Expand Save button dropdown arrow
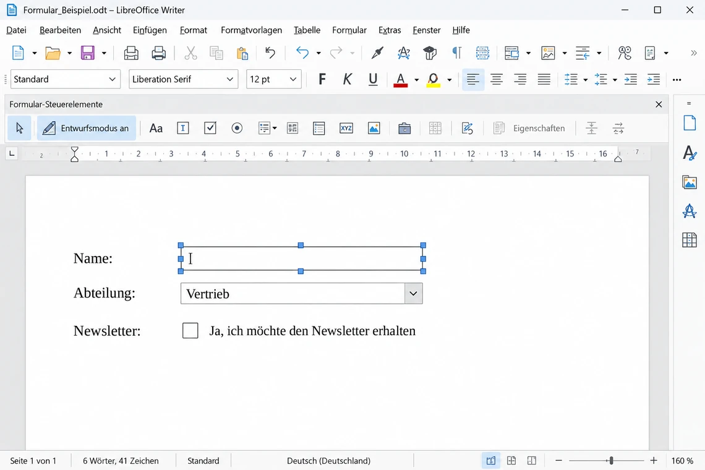Screen dimensions: 705x470 [104, 53]
